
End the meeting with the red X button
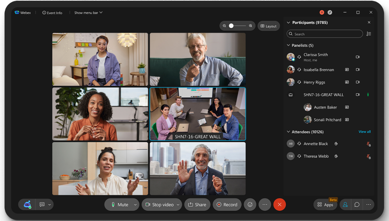pos(280,205)
